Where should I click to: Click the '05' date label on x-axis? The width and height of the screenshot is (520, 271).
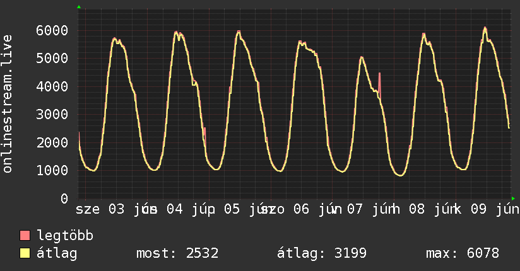click(x=232, y=209)
